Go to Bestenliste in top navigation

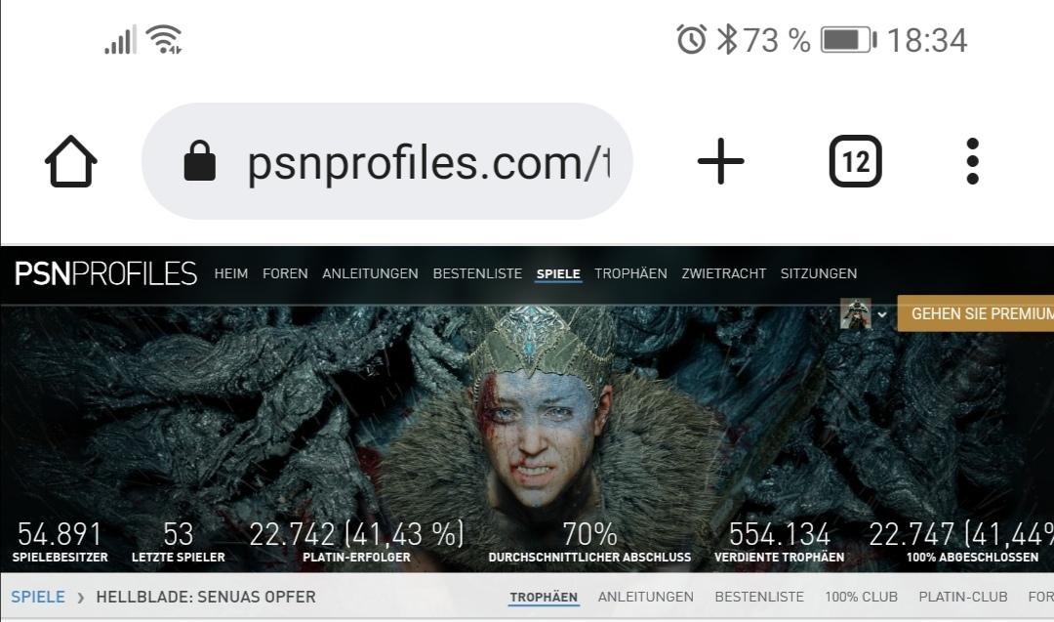(x=477, y=273)
